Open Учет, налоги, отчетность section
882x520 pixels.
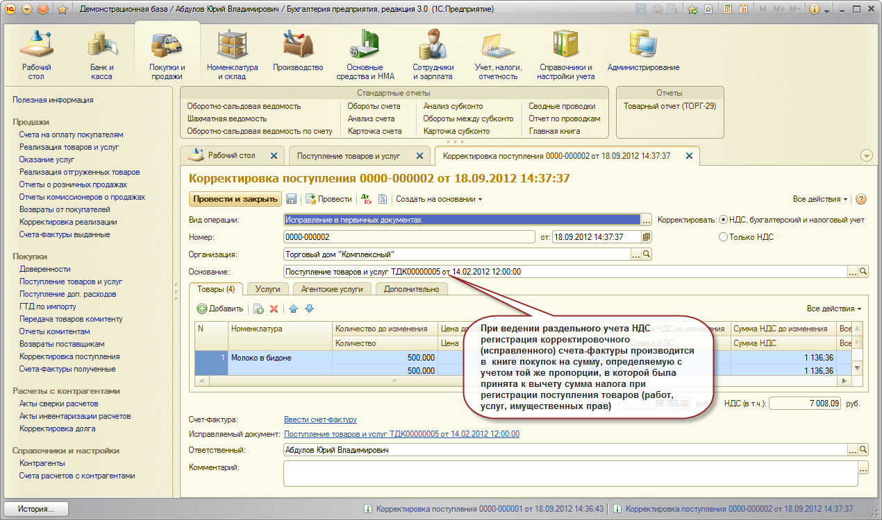point(498,55)
